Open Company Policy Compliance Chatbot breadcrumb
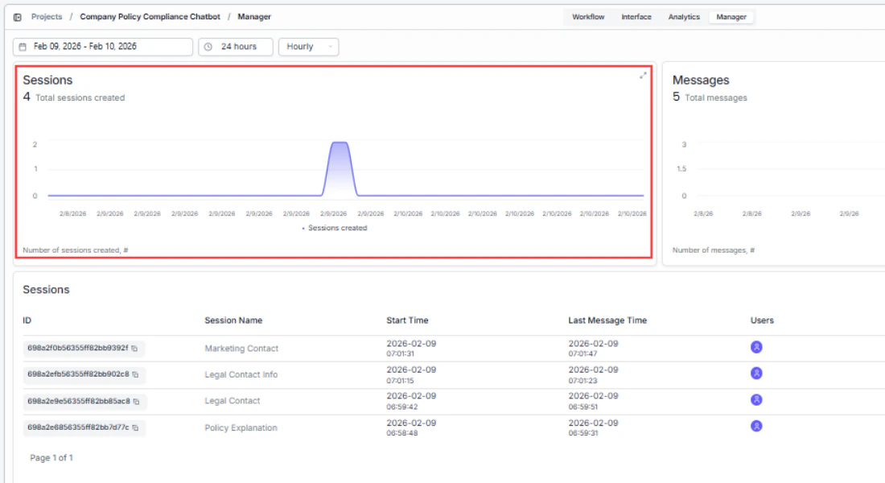The width and height of the screenshot is (885, 483). (150, 17)
